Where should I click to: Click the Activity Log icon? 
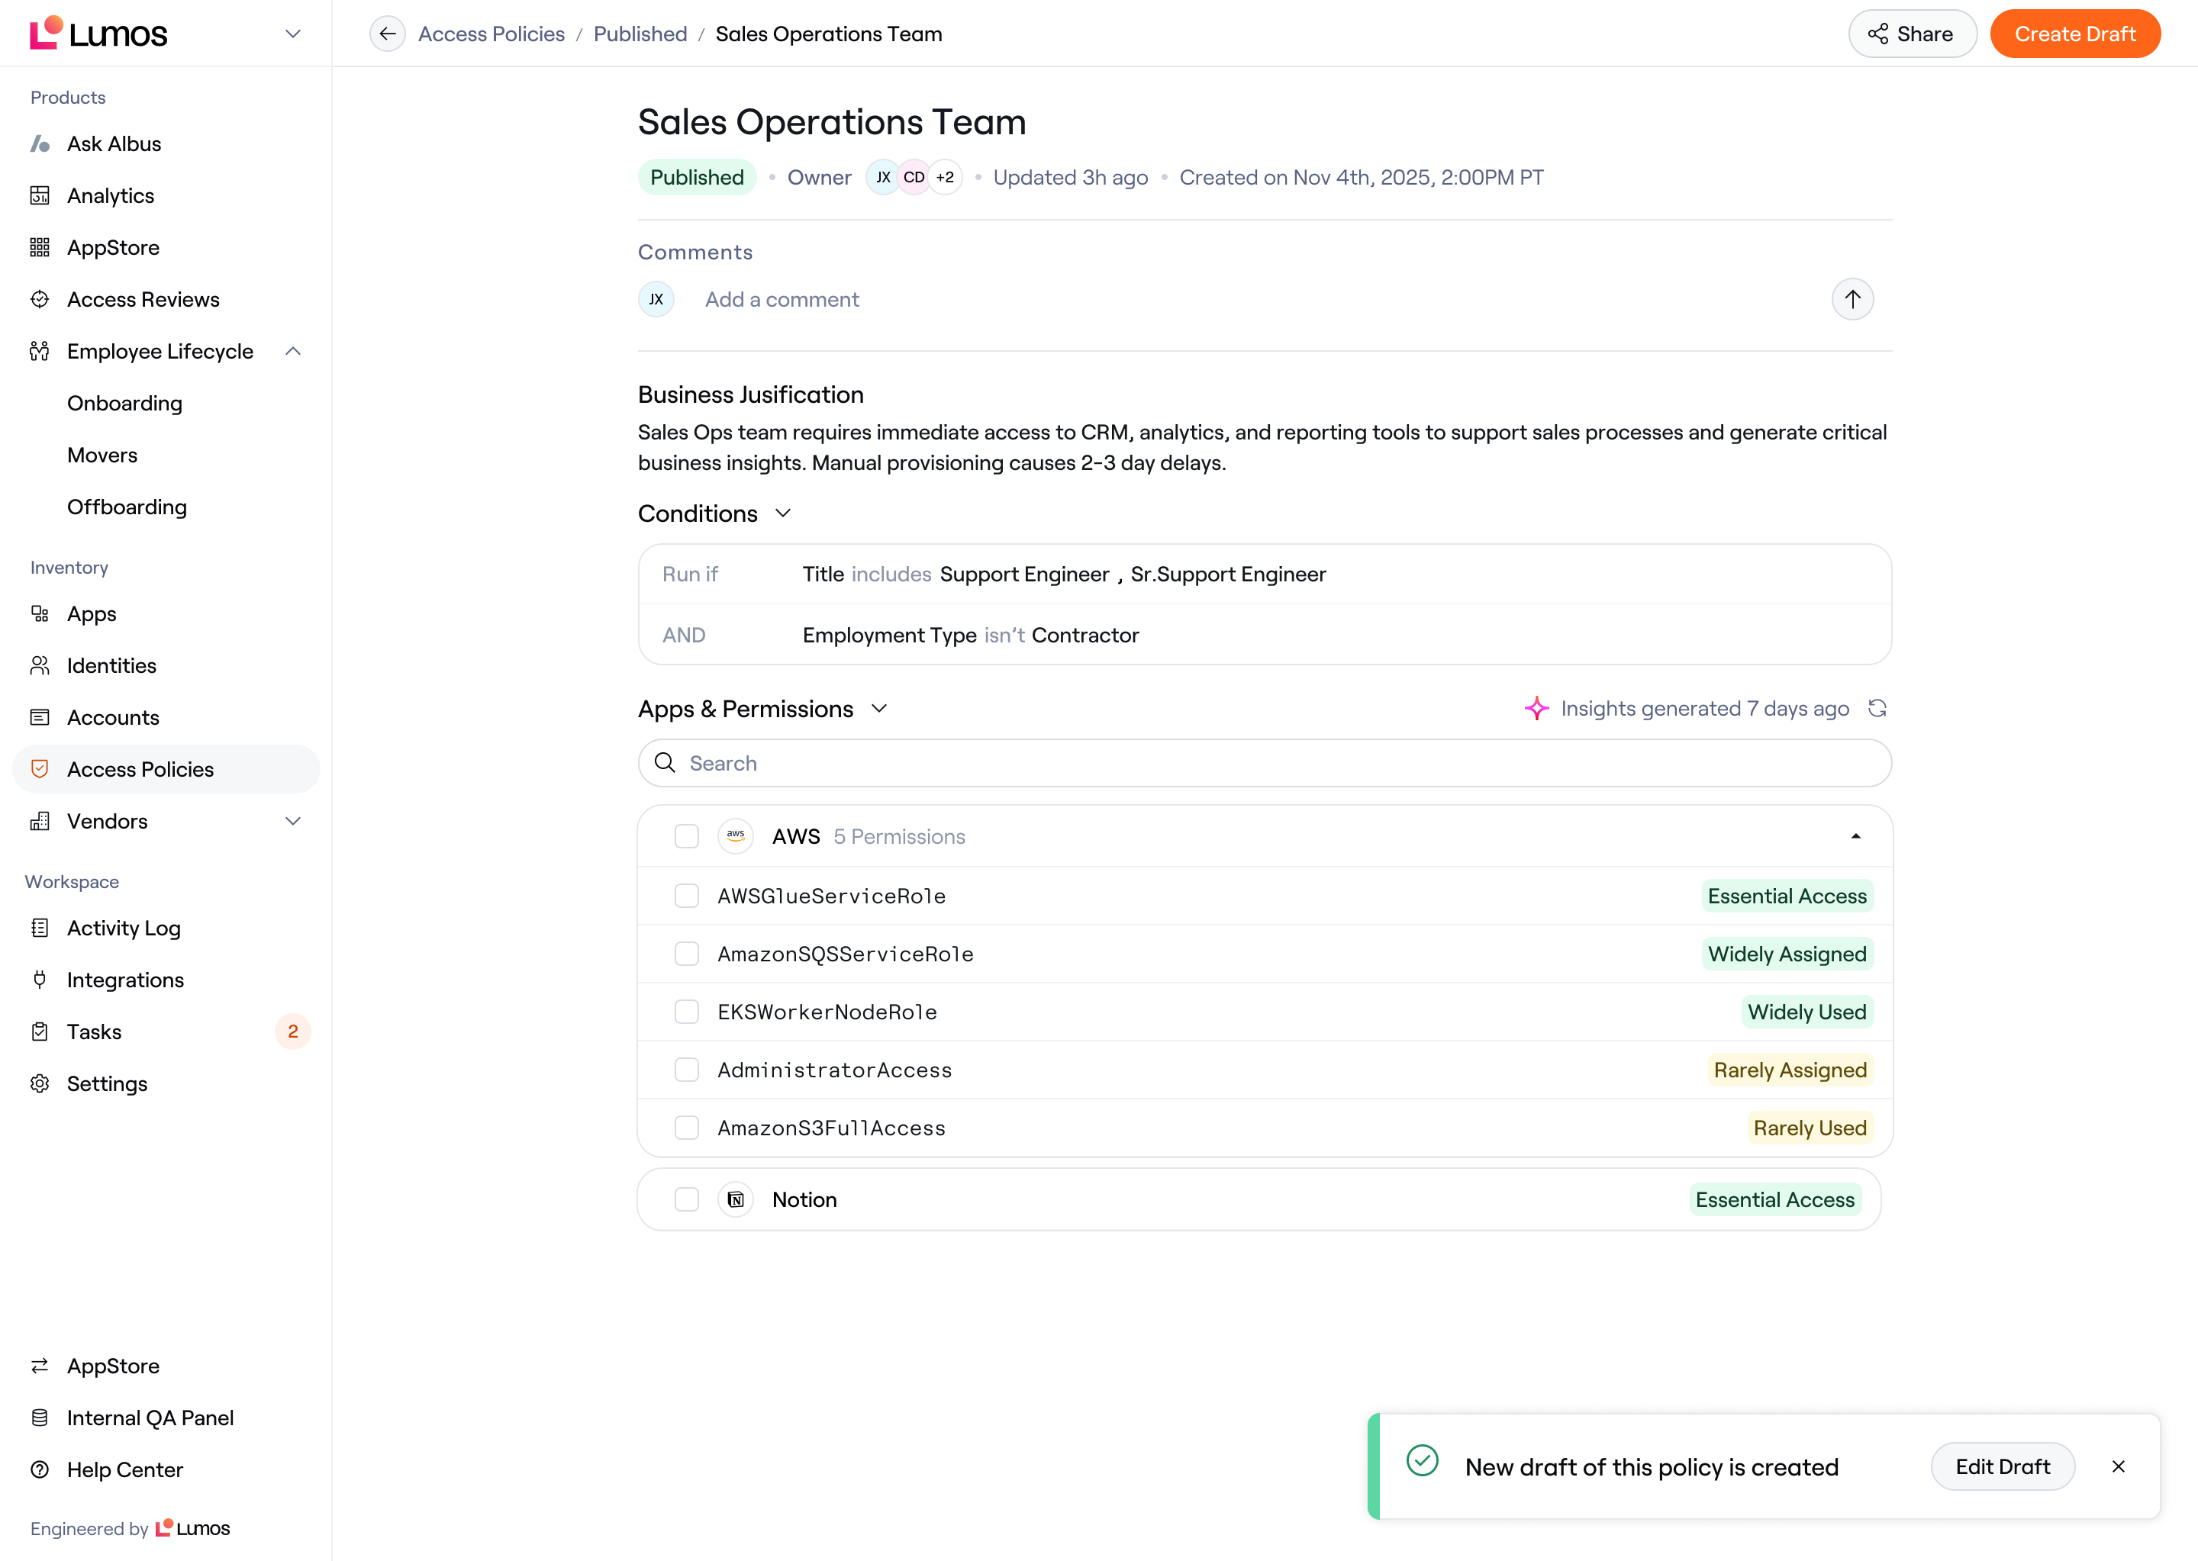pyautogui.click(x=40, y=928)
